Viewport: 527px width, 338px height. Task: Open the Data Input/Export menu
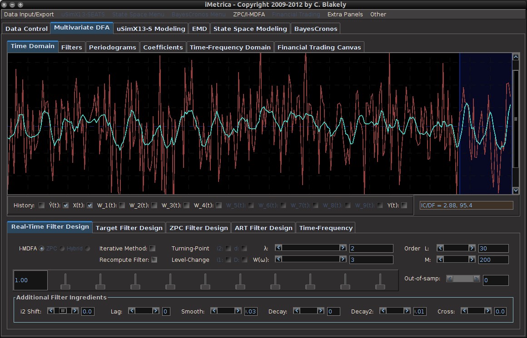click(x=29, y=14)
